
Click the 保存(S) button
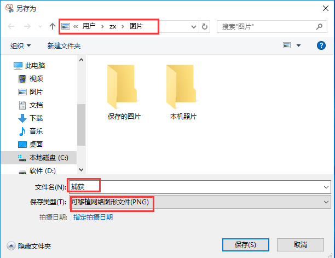[x=245, y=244]
